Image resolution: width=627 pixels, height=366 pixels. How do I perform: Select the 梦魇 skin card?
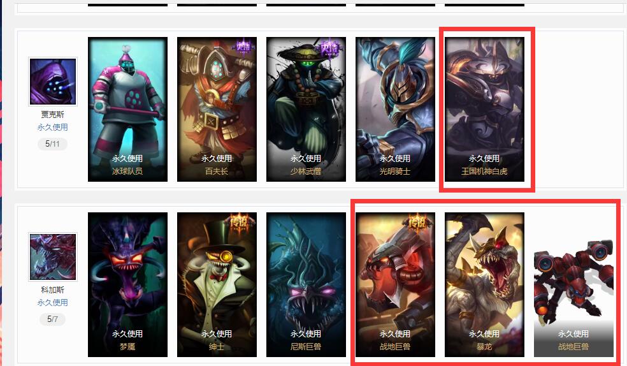tap(127, 284)
